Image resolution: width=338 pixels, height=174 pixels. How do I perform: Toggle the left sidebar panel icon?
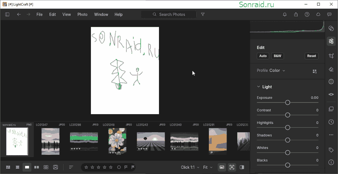(x=7, y=14)
